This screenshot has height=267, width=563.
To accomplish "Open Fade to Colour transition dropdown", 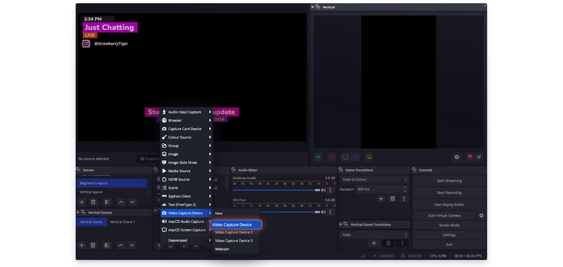I will [x=374, y=180].
